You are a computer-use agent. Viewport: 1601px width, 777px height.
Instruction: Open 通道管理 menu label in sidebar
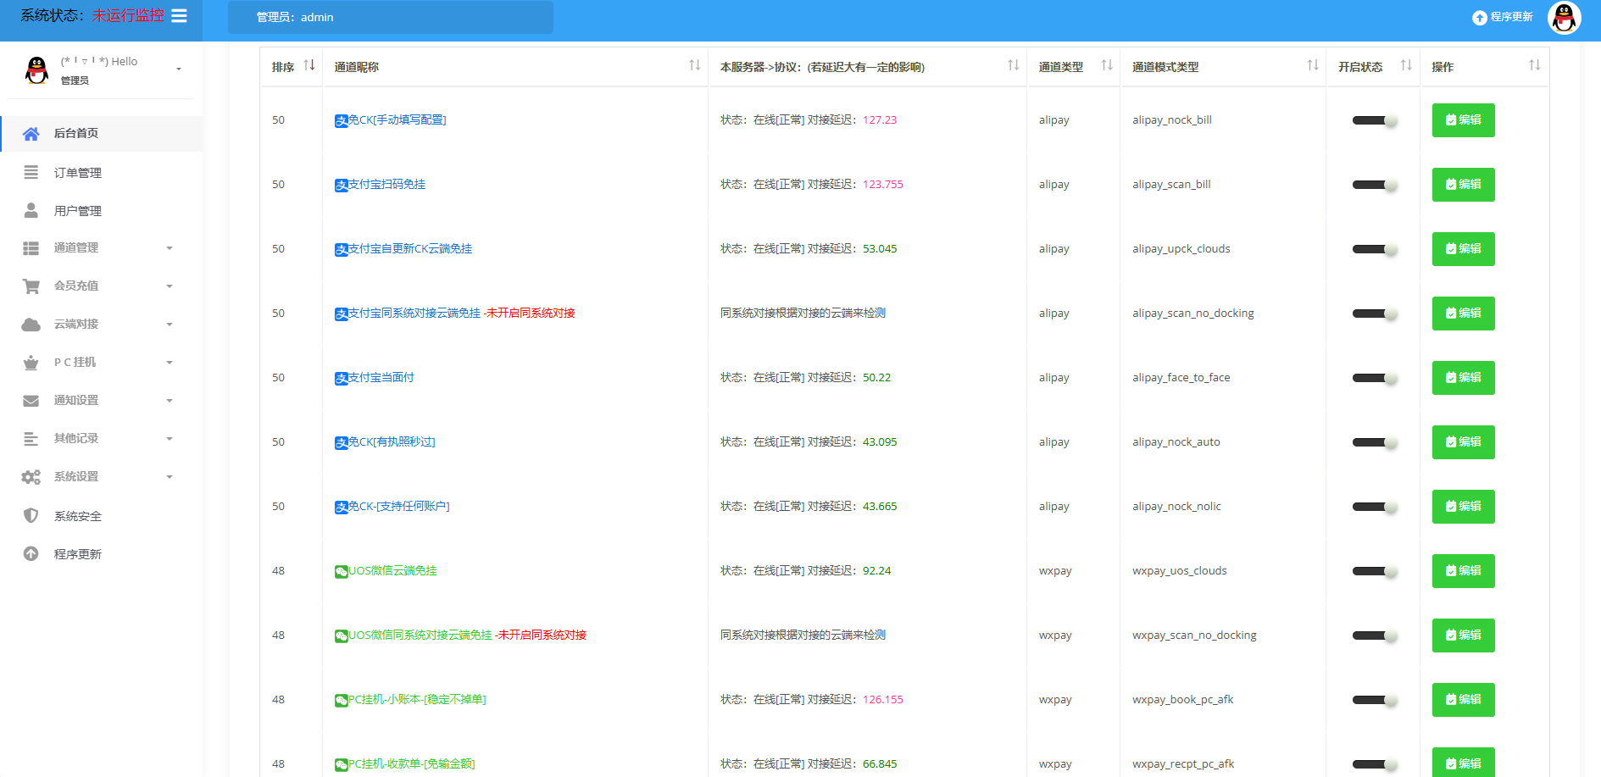tap(76, 247)
